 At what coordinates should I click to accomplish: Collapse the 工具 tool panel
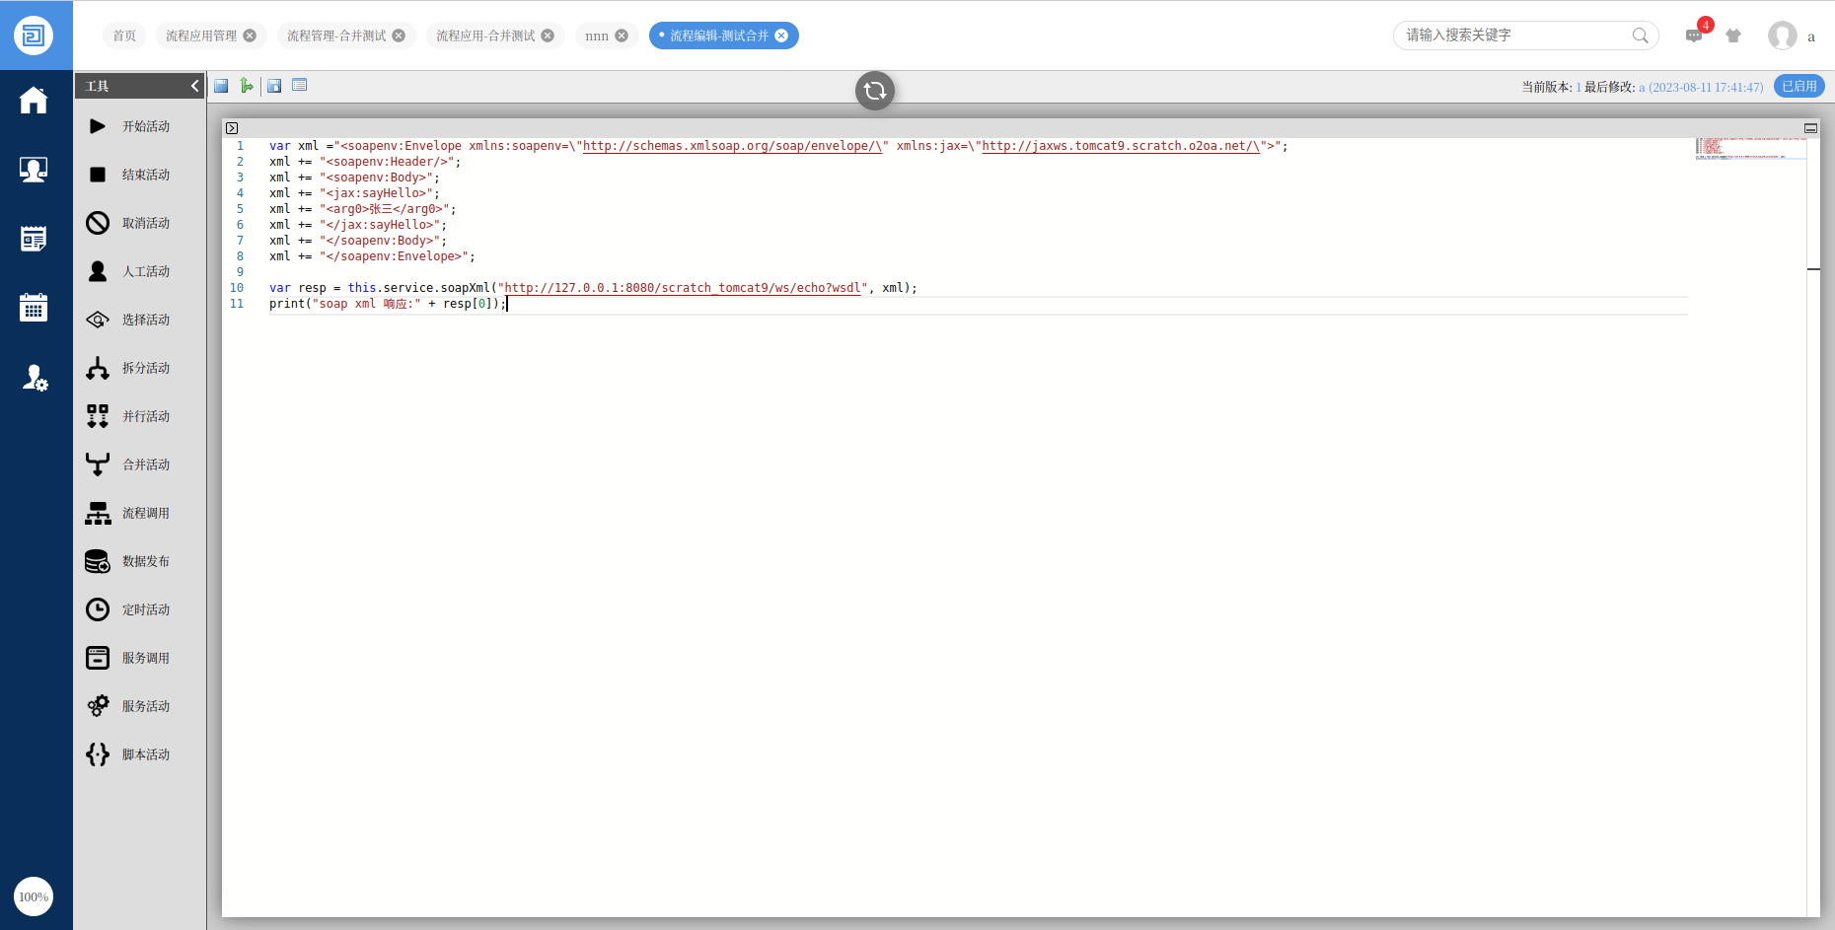(x=194, y=86)
